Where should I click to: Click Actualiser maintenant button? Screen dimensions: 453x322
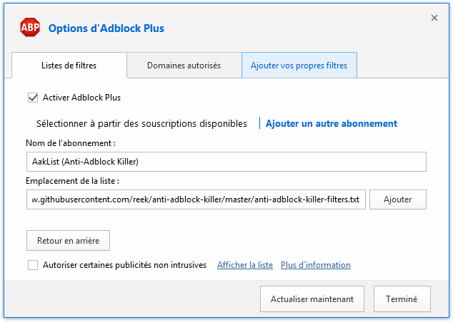click(x=312, y=299)
